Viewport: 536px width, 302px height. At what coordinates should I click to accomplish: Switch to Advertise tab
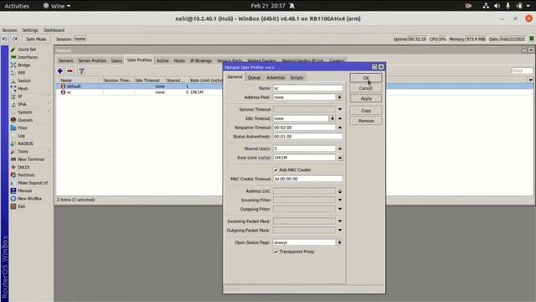click(276, 78)
